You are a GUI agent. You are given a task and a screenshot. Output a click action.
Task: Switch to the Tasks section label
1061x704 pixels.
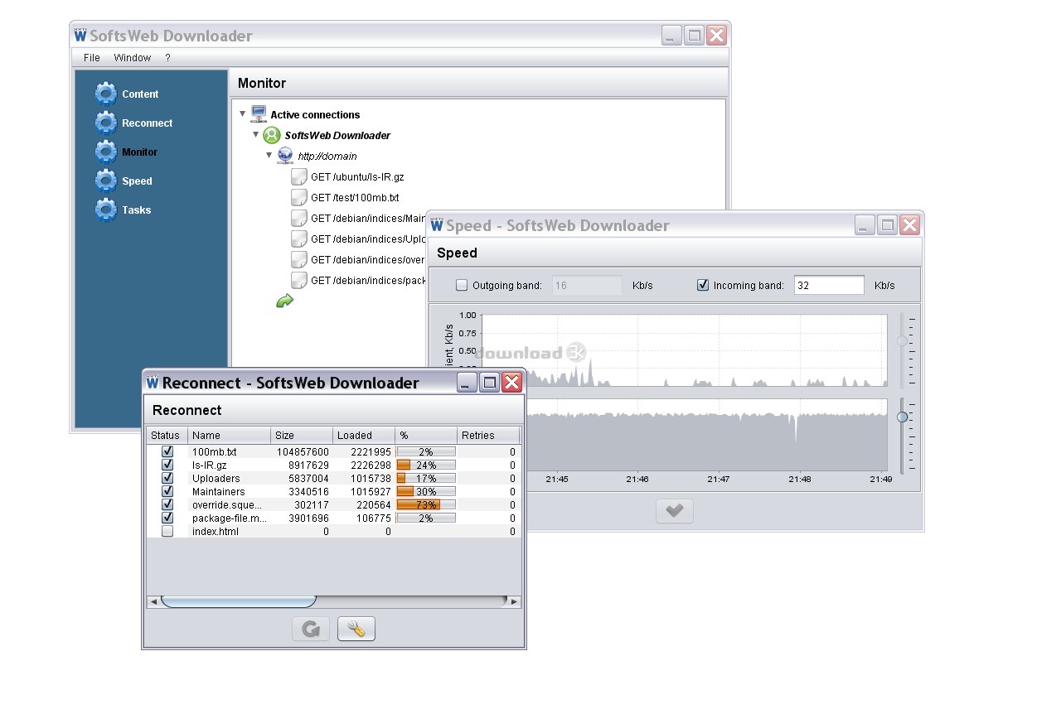coord(137,210)
